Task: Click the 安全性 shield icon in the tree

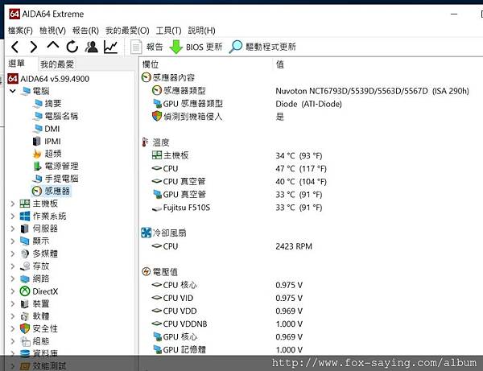Action: pyautogui.click(x=25, y=328)
